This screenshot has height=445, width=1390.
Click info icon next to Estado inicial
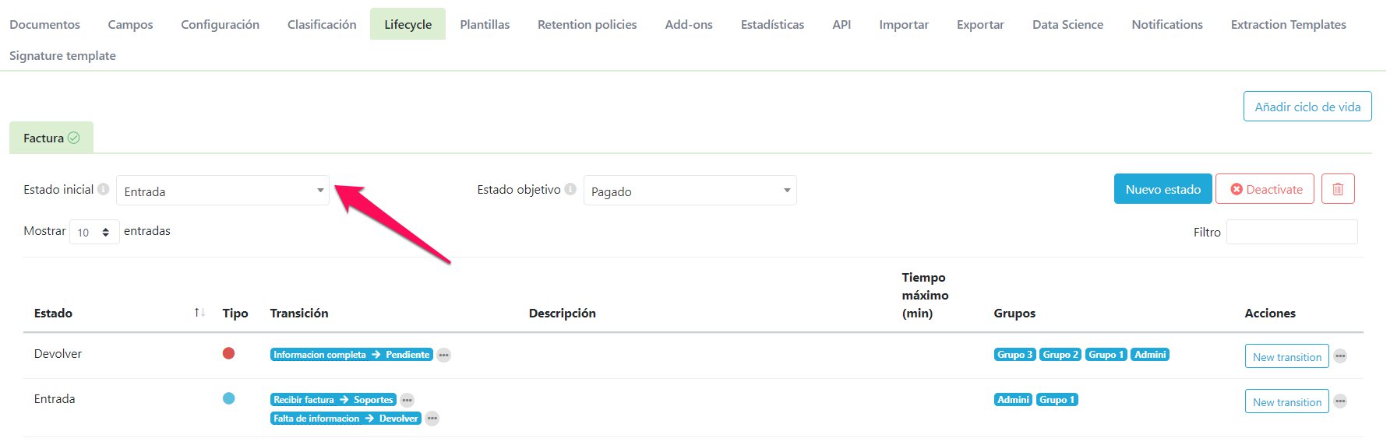point(103,189)
